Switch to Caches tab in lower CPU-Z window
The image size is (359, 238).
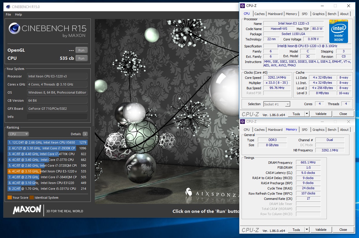coord(259,130)
